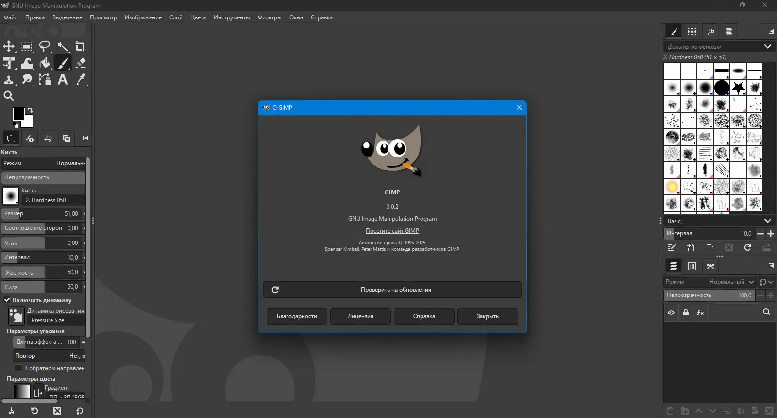The height and width of the screenshot is (418, 777).
Task: Select the Free Select lasso tool
Action: pos(45,47)
